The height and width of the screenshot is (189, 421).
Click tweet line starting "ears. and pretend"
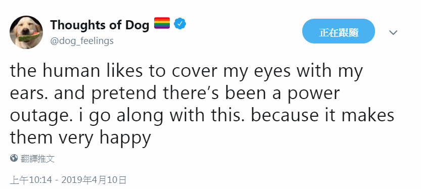click(175, 94)
